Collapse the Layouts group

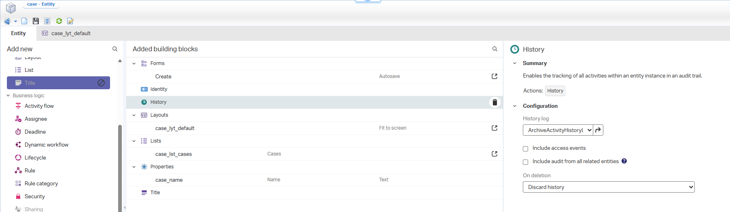click(134, 115)
